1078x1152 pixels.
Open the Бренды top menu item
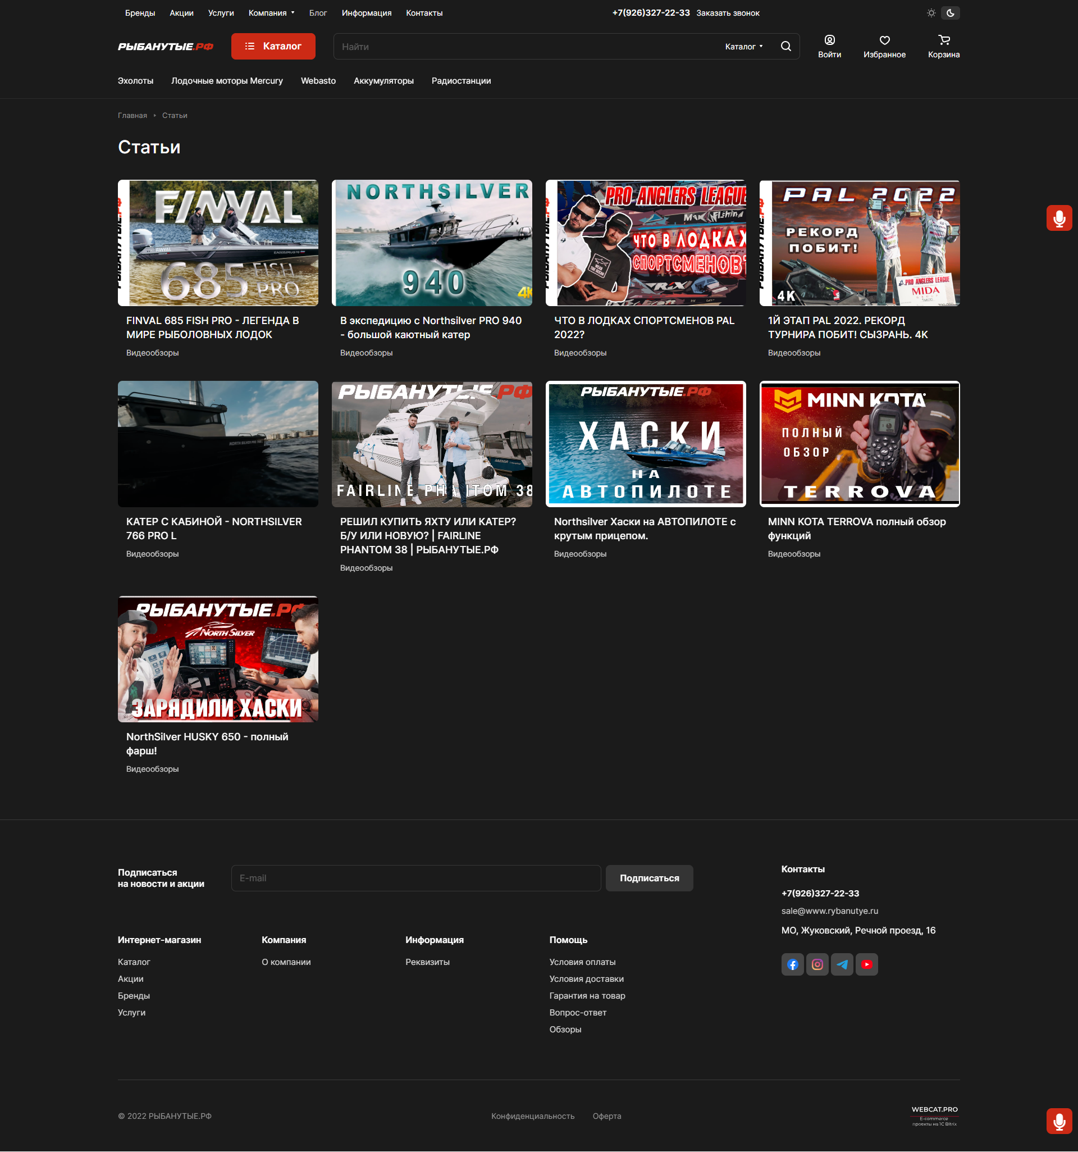coord(140,13)
